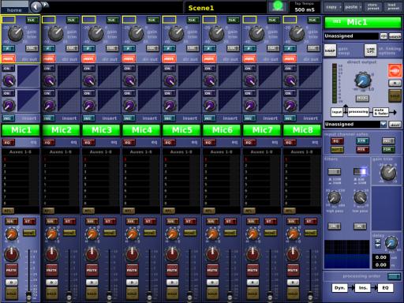Enable the Mic3 INS insert switch
Screen dimensions: 404x303
88,118
